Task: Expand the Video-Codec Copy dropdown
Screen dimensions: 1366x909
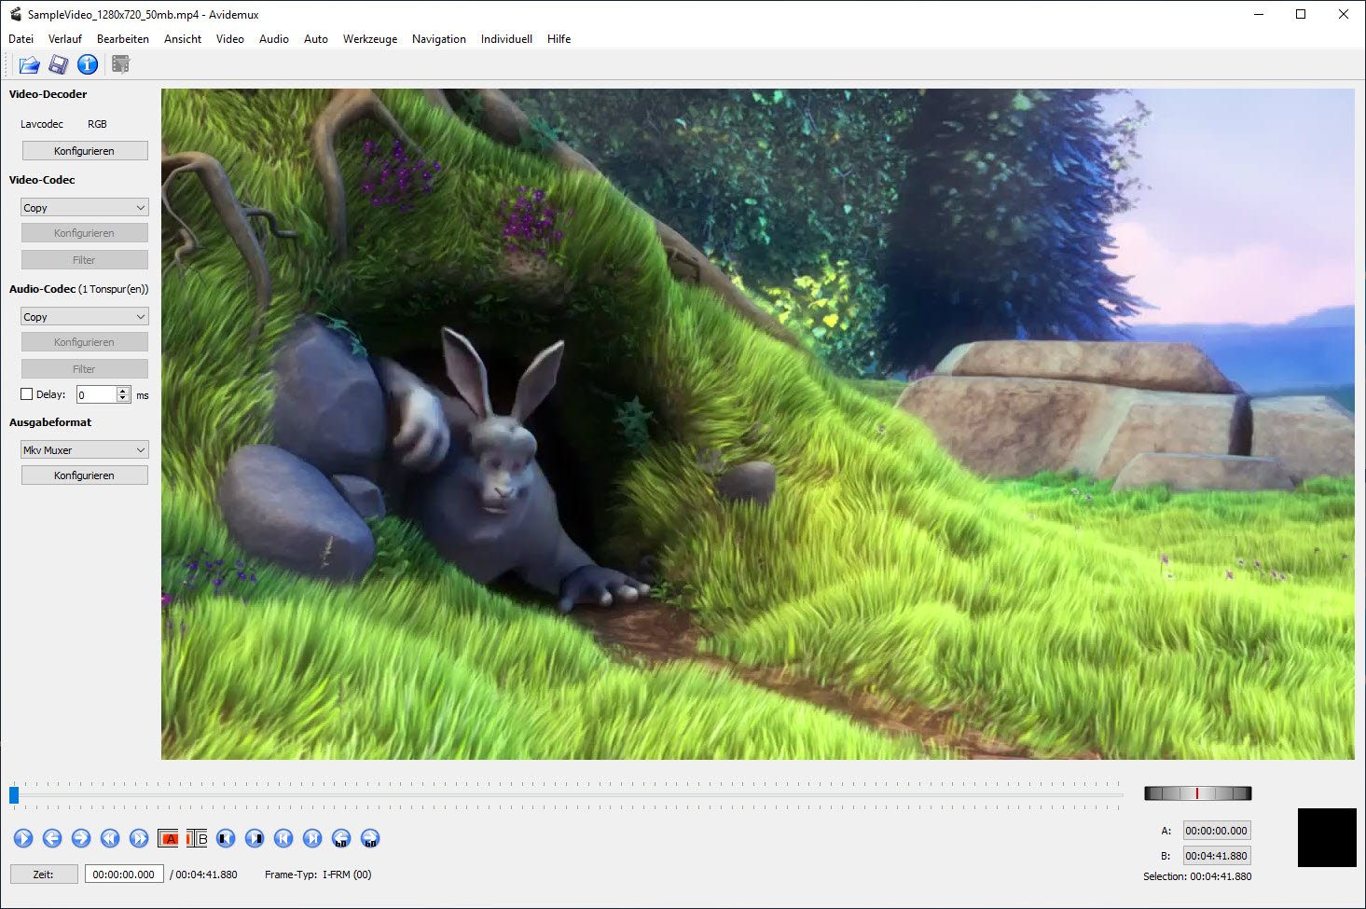Action: [x=84, y=208]
